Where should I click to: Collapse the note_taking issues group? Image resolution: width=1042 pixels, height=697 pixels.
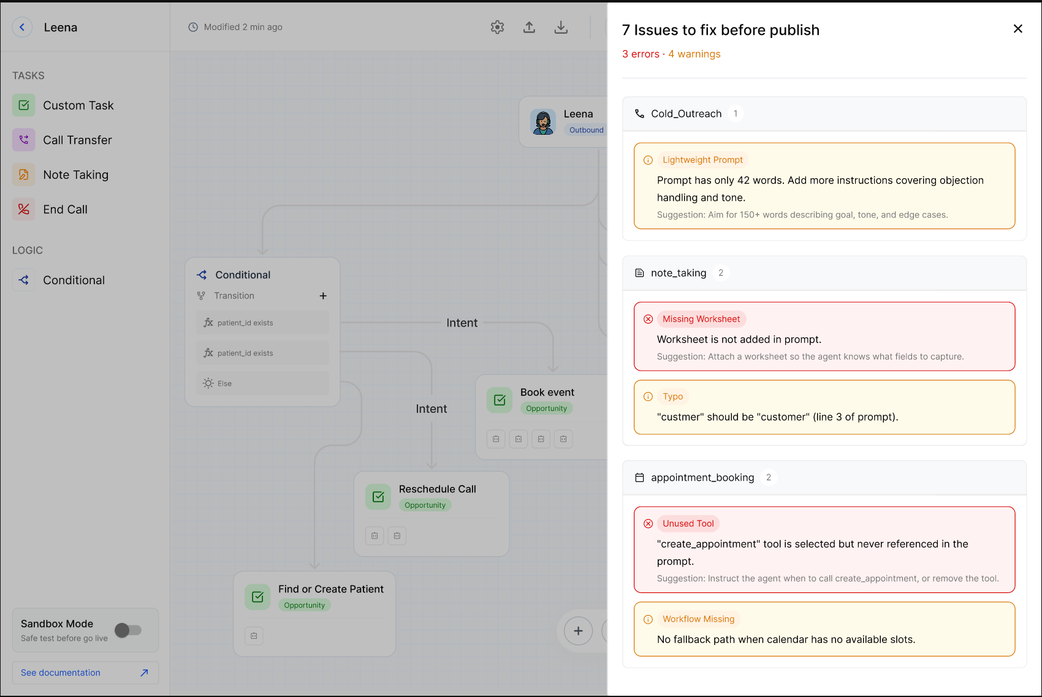coord(824,273)
